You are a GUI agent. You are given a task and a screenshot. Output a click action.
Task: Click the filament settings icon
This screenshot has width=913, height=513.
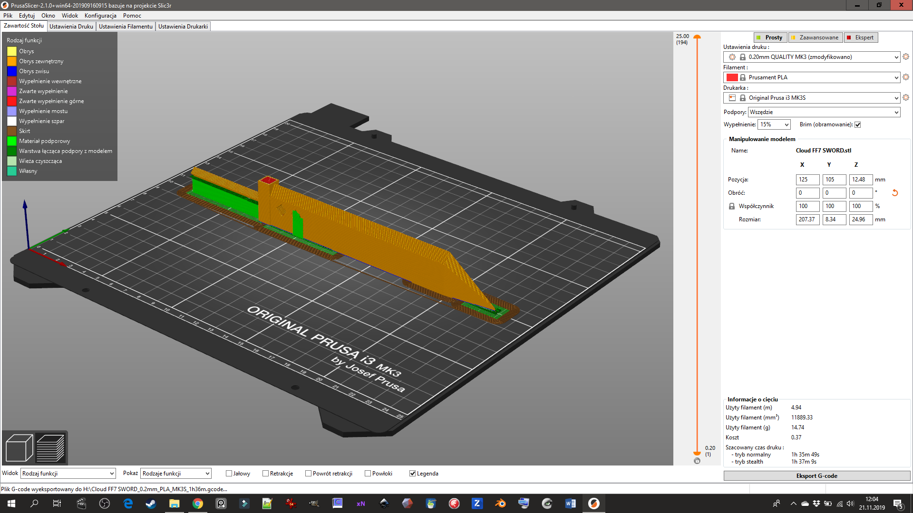(x=905, y=77)
